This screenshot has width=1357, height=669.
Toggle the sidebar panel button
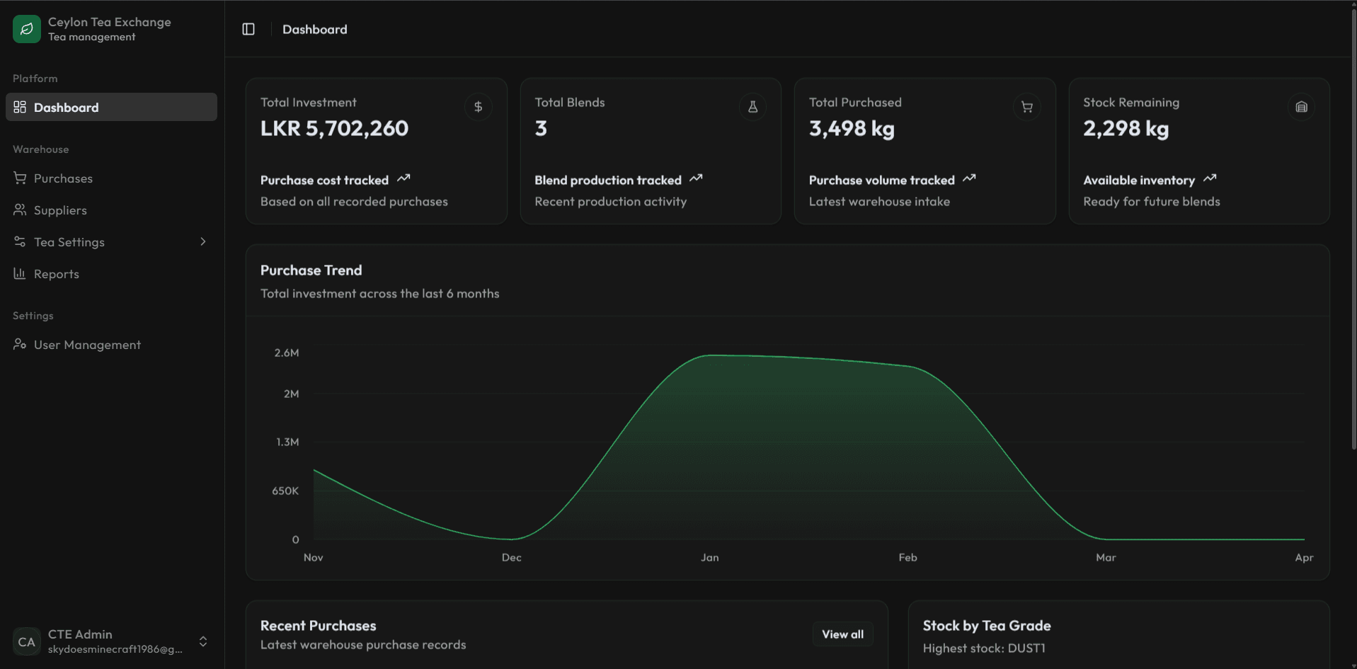(248, 29)
